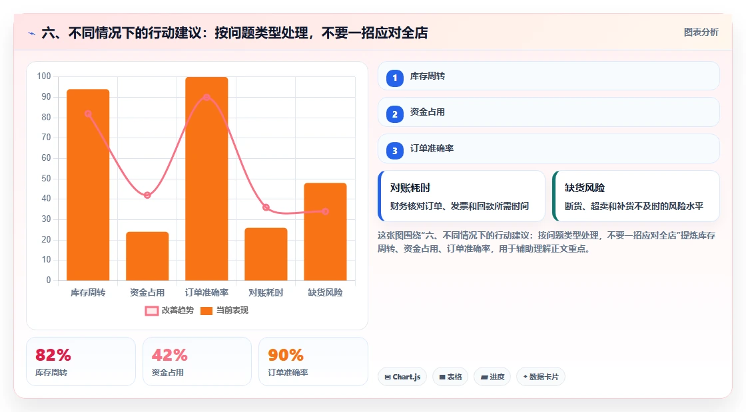Click the 90% value in stat card

click(x=286, y=355)
